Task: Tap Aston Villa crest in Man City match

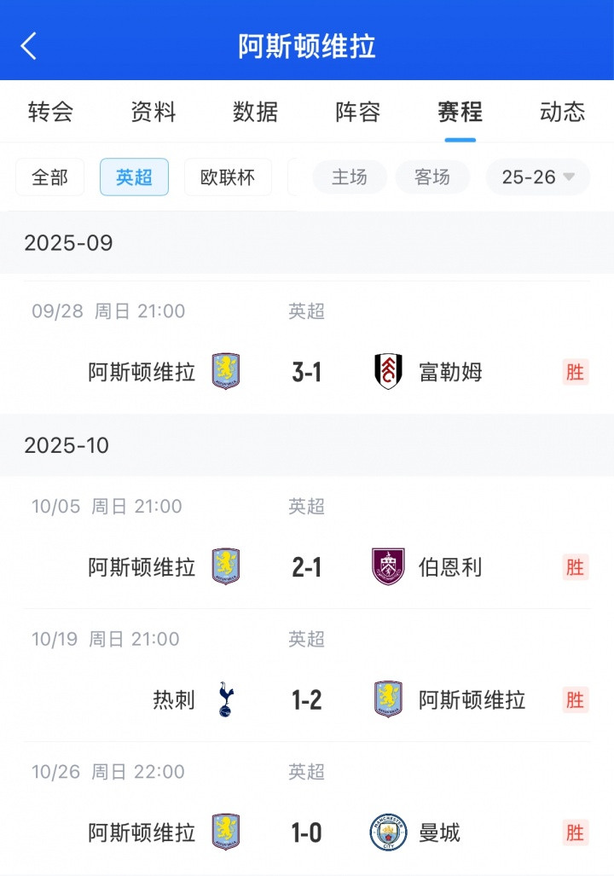Action: (226, 832)
